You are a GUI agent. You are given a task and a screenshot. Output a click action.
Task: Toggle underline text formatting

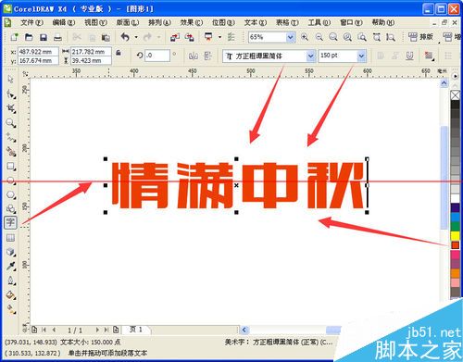[x=409, y=56]
